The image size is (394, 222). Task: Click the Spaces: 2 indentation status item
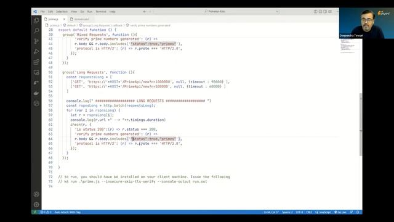click(287, 212)
